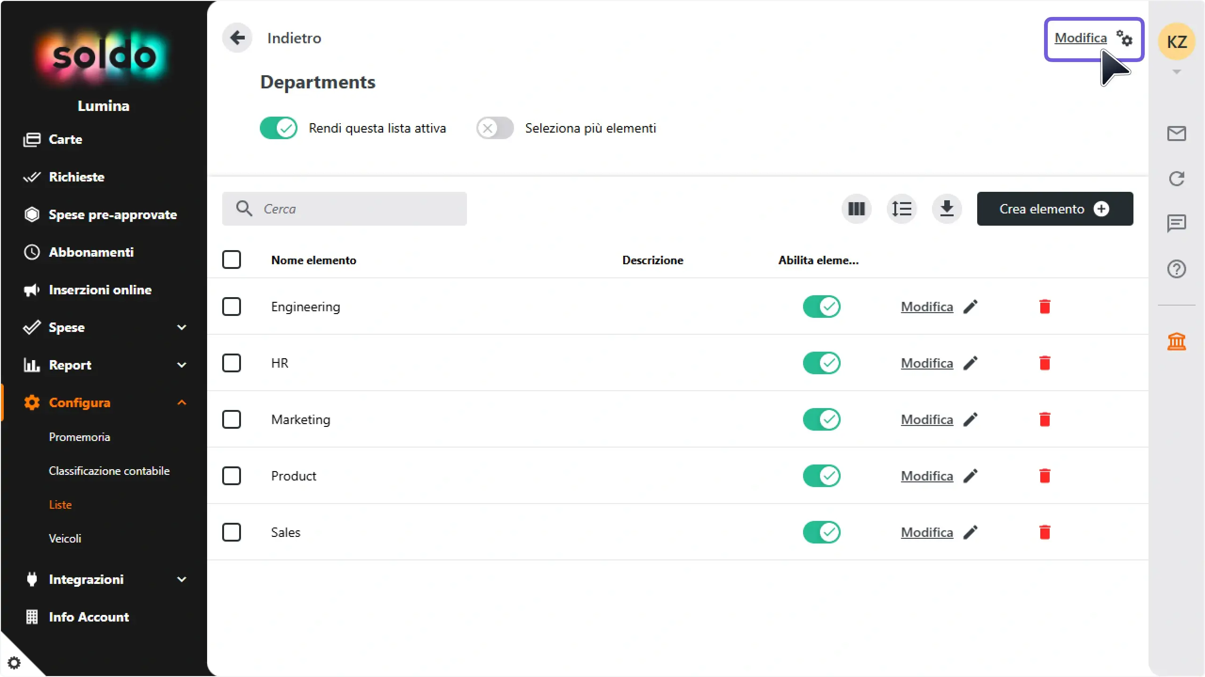Open Abbonamenti in sidebar
1205x677 pixels.
click(x=79, y=252)
